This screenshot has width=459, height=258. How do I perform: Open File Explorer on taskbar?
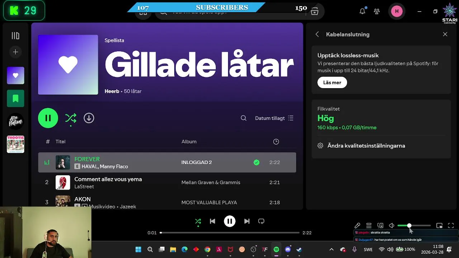(173, 249)
